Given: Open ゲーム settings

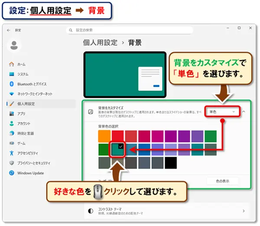Looking at the screenshot, I should [x=21, y=143].
